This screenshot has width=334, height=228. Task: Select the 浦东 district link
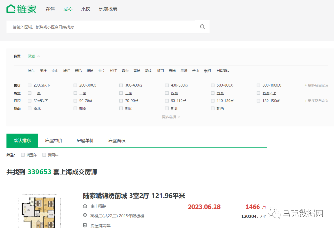[31, 71]
